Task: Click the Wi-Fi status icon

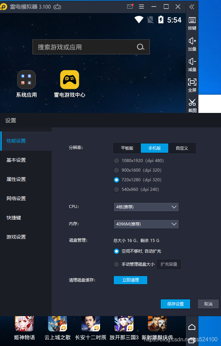Action: pyautogui.click(x=139, y=20)
